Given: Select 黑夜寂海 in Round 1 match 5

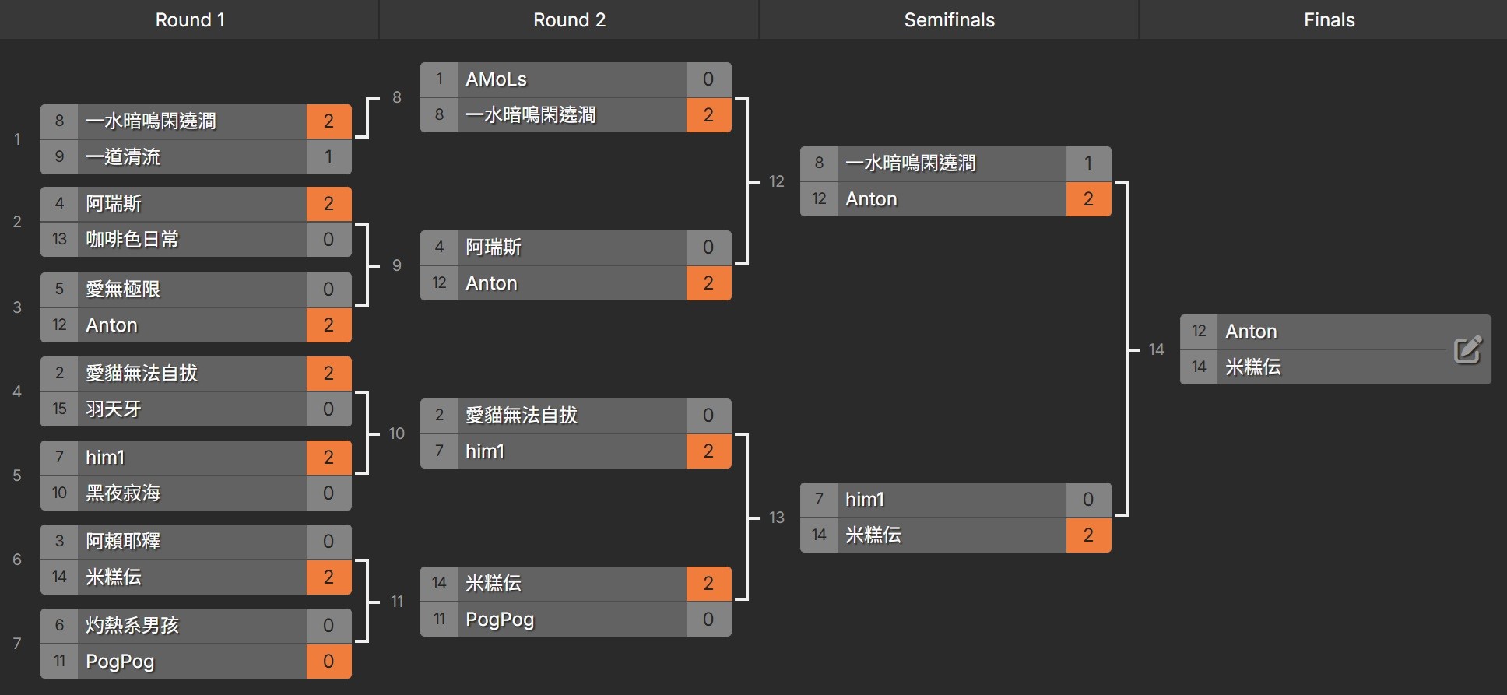Looking at the screenshot, I should pyautogui.click(x=123, y=493).
